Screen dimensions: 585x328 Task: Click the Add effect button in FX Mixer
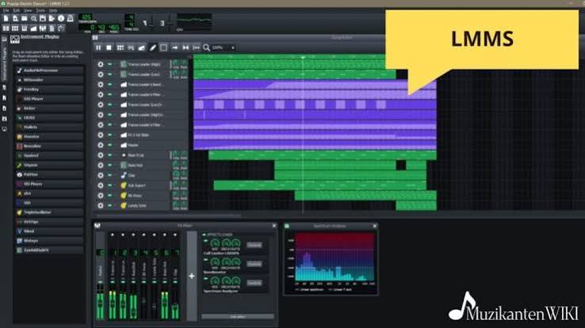coord(238,317)
